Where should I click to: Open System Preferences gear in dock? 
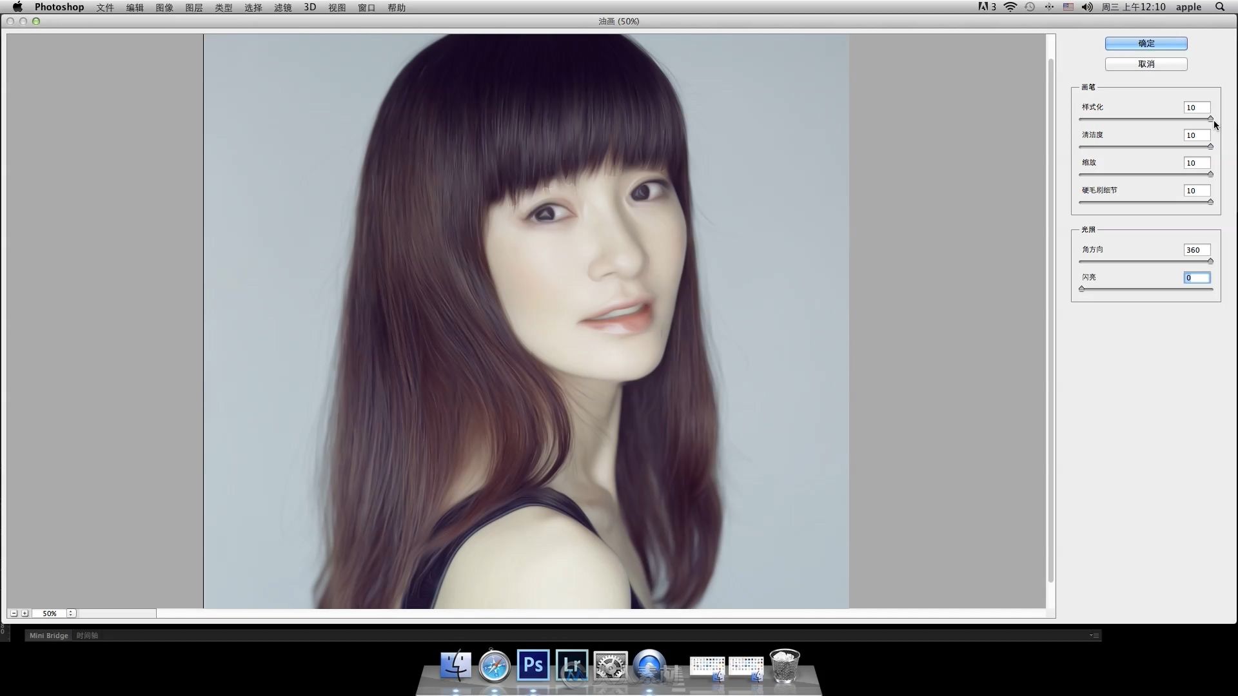[611, 665]
